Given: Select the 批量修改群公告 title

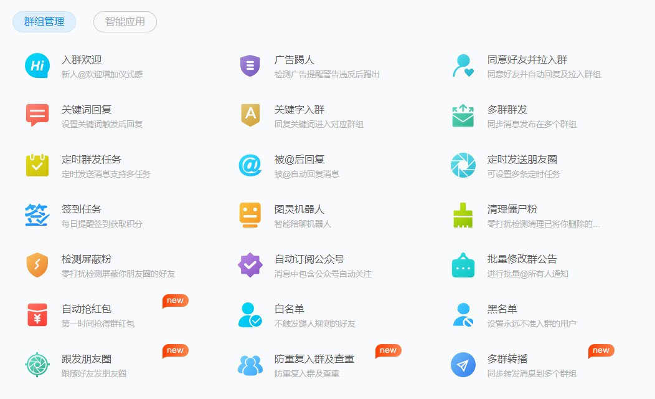Looking at the screenshot, I should pos(522,259).
